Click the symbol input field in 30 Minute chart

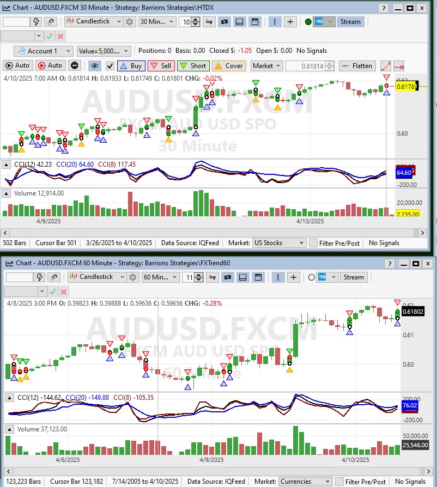[16, 22]
